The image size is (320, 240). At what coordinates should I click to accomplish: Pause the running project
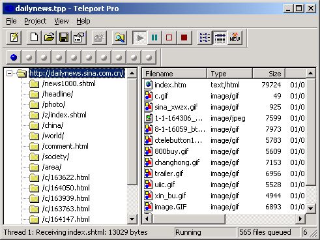(x=154, y=38)
